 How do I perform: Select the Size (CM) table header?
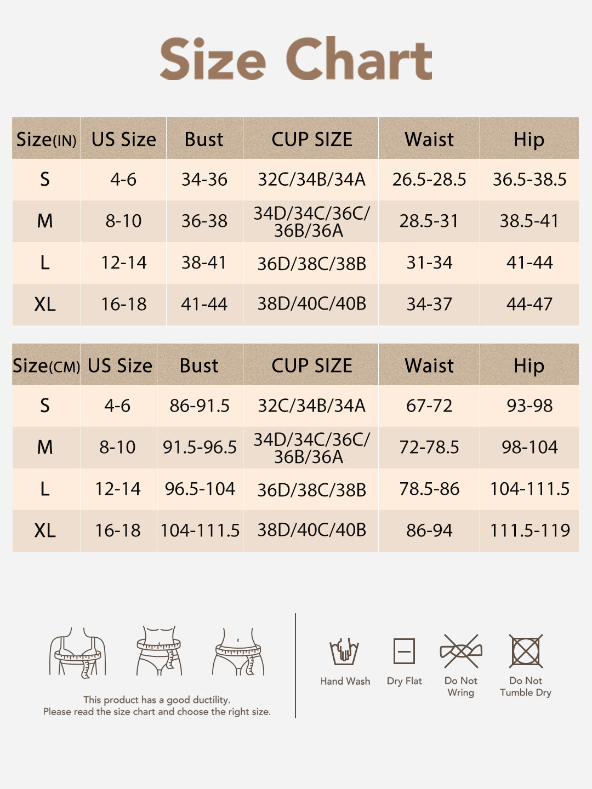tap(46, 365)
